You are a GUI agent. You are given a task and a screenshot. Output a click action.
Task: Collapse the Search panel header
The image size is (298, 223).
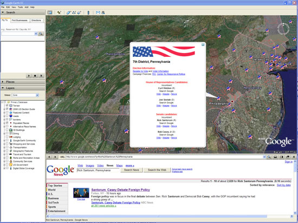point(23,12)
